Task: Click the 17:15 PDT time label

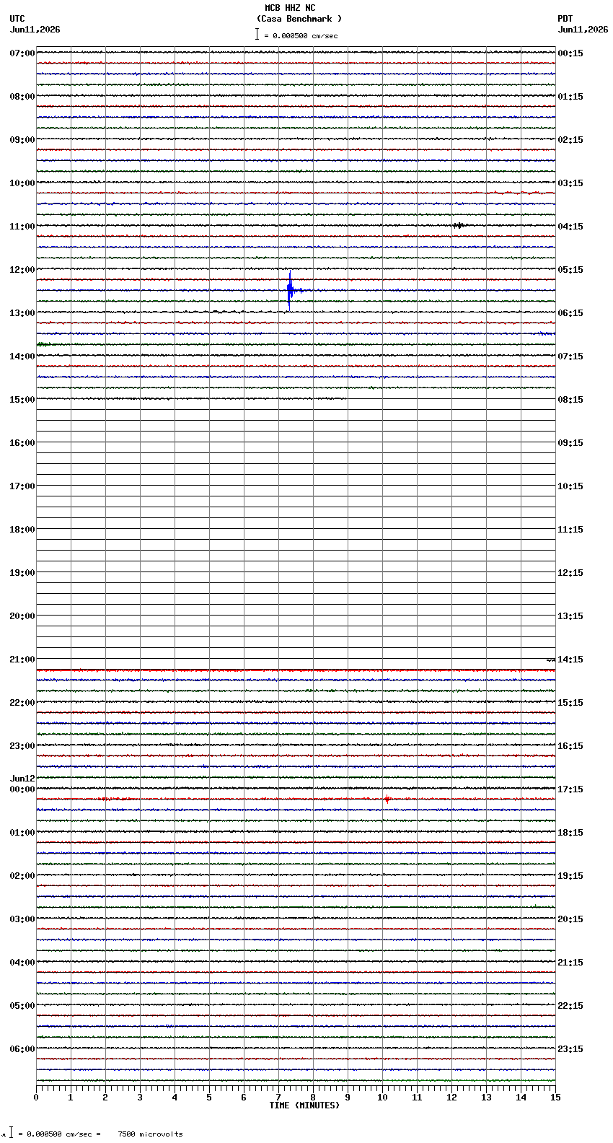Action: coord(570,789)
